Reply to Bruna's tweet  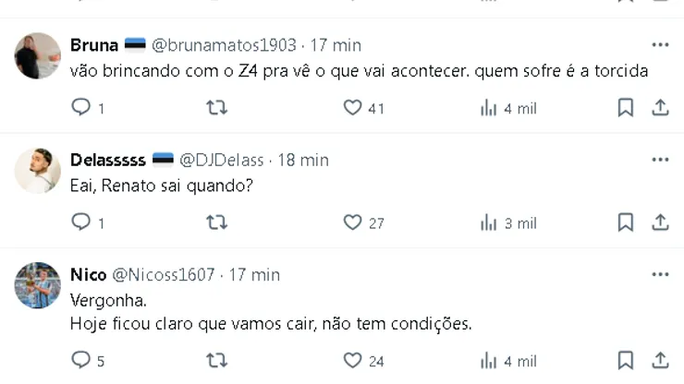coord(81,108)
